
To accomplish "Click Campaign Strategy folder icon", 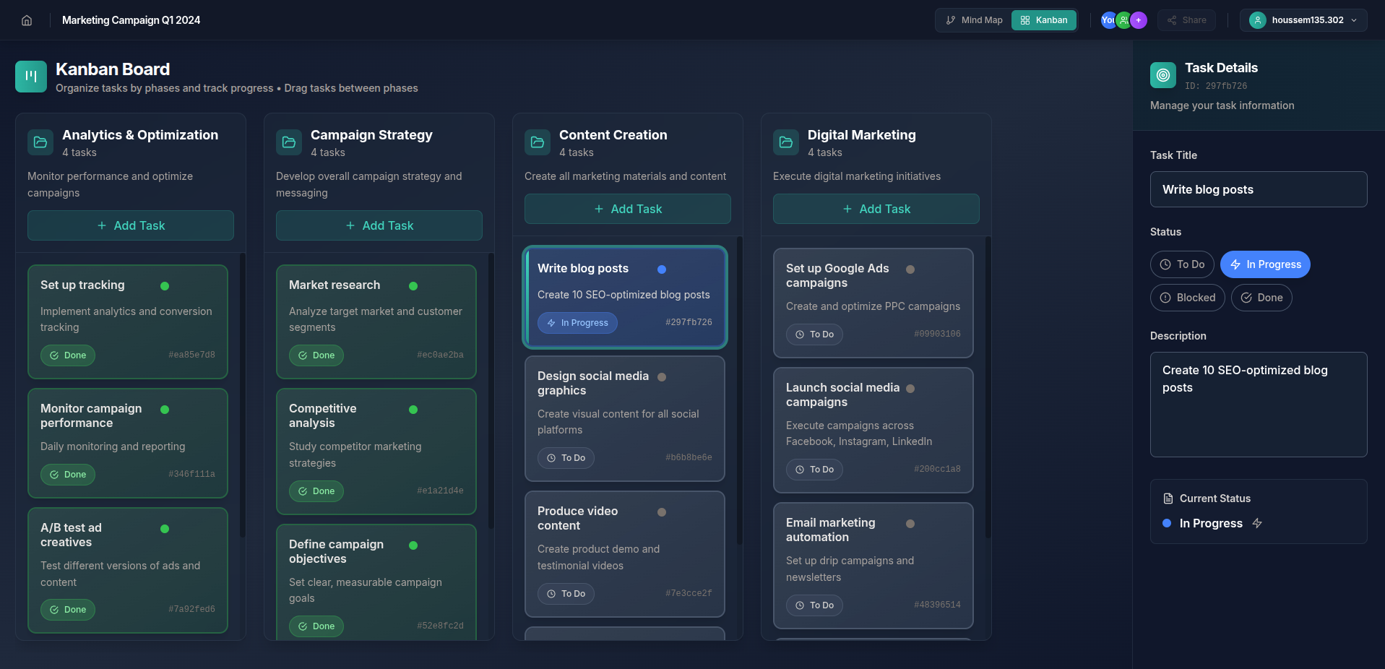I will coord(289,142).
